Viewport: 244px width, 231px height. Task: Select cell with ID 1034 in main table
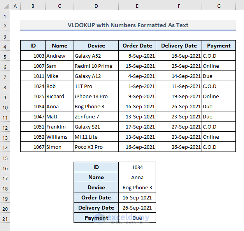click(x=33, y=106)
